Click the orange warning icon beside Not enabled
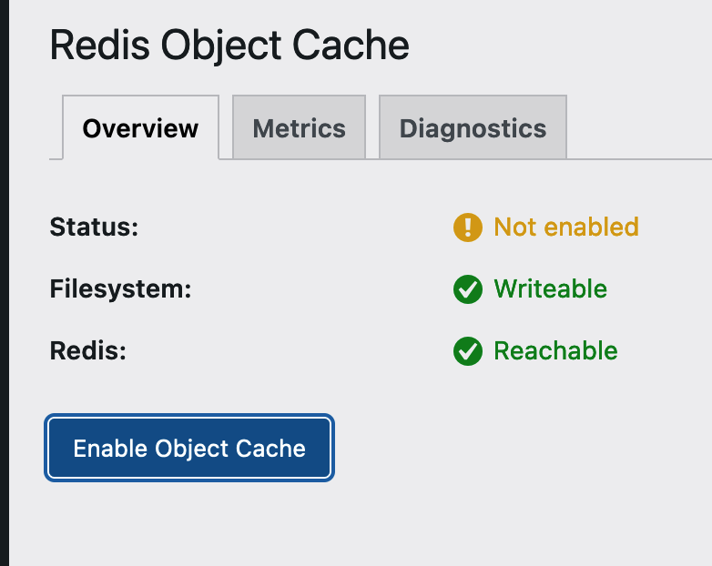This screenshot has height=566, width=712. [467, 227]
